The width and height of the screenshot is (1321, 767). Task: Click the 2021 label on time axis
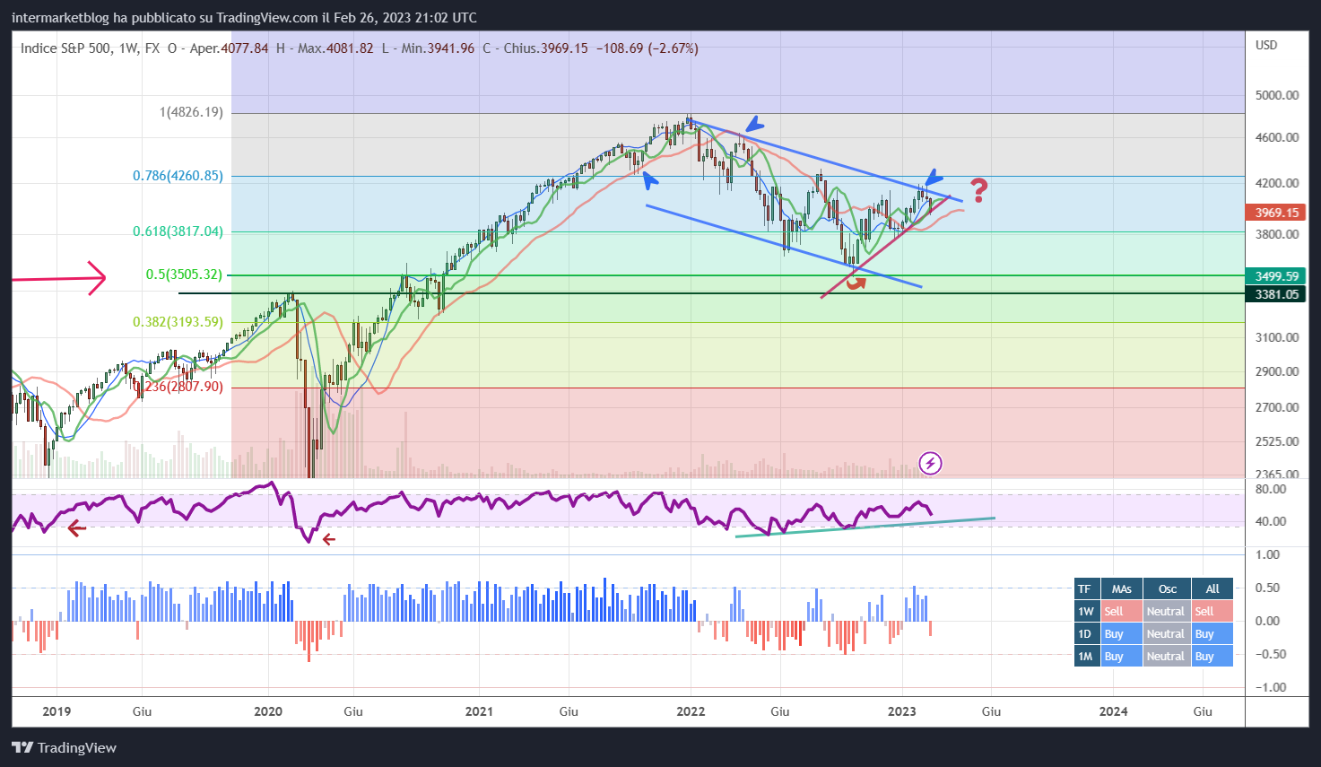[x=479, y=711]
